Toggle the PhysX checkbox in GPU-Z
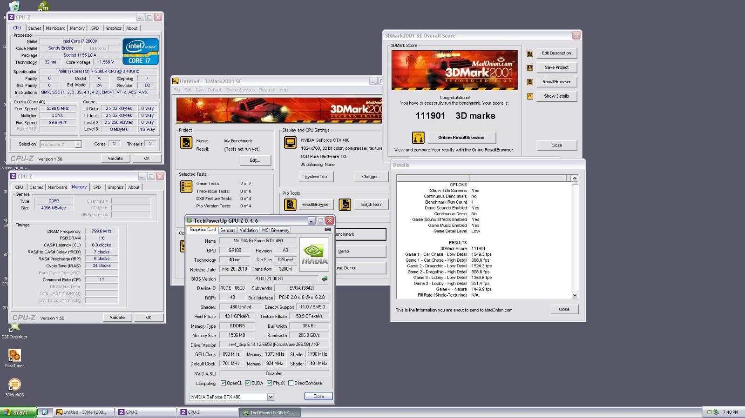The height and width of the screenshot is (418, 745). tap(269, 384)
